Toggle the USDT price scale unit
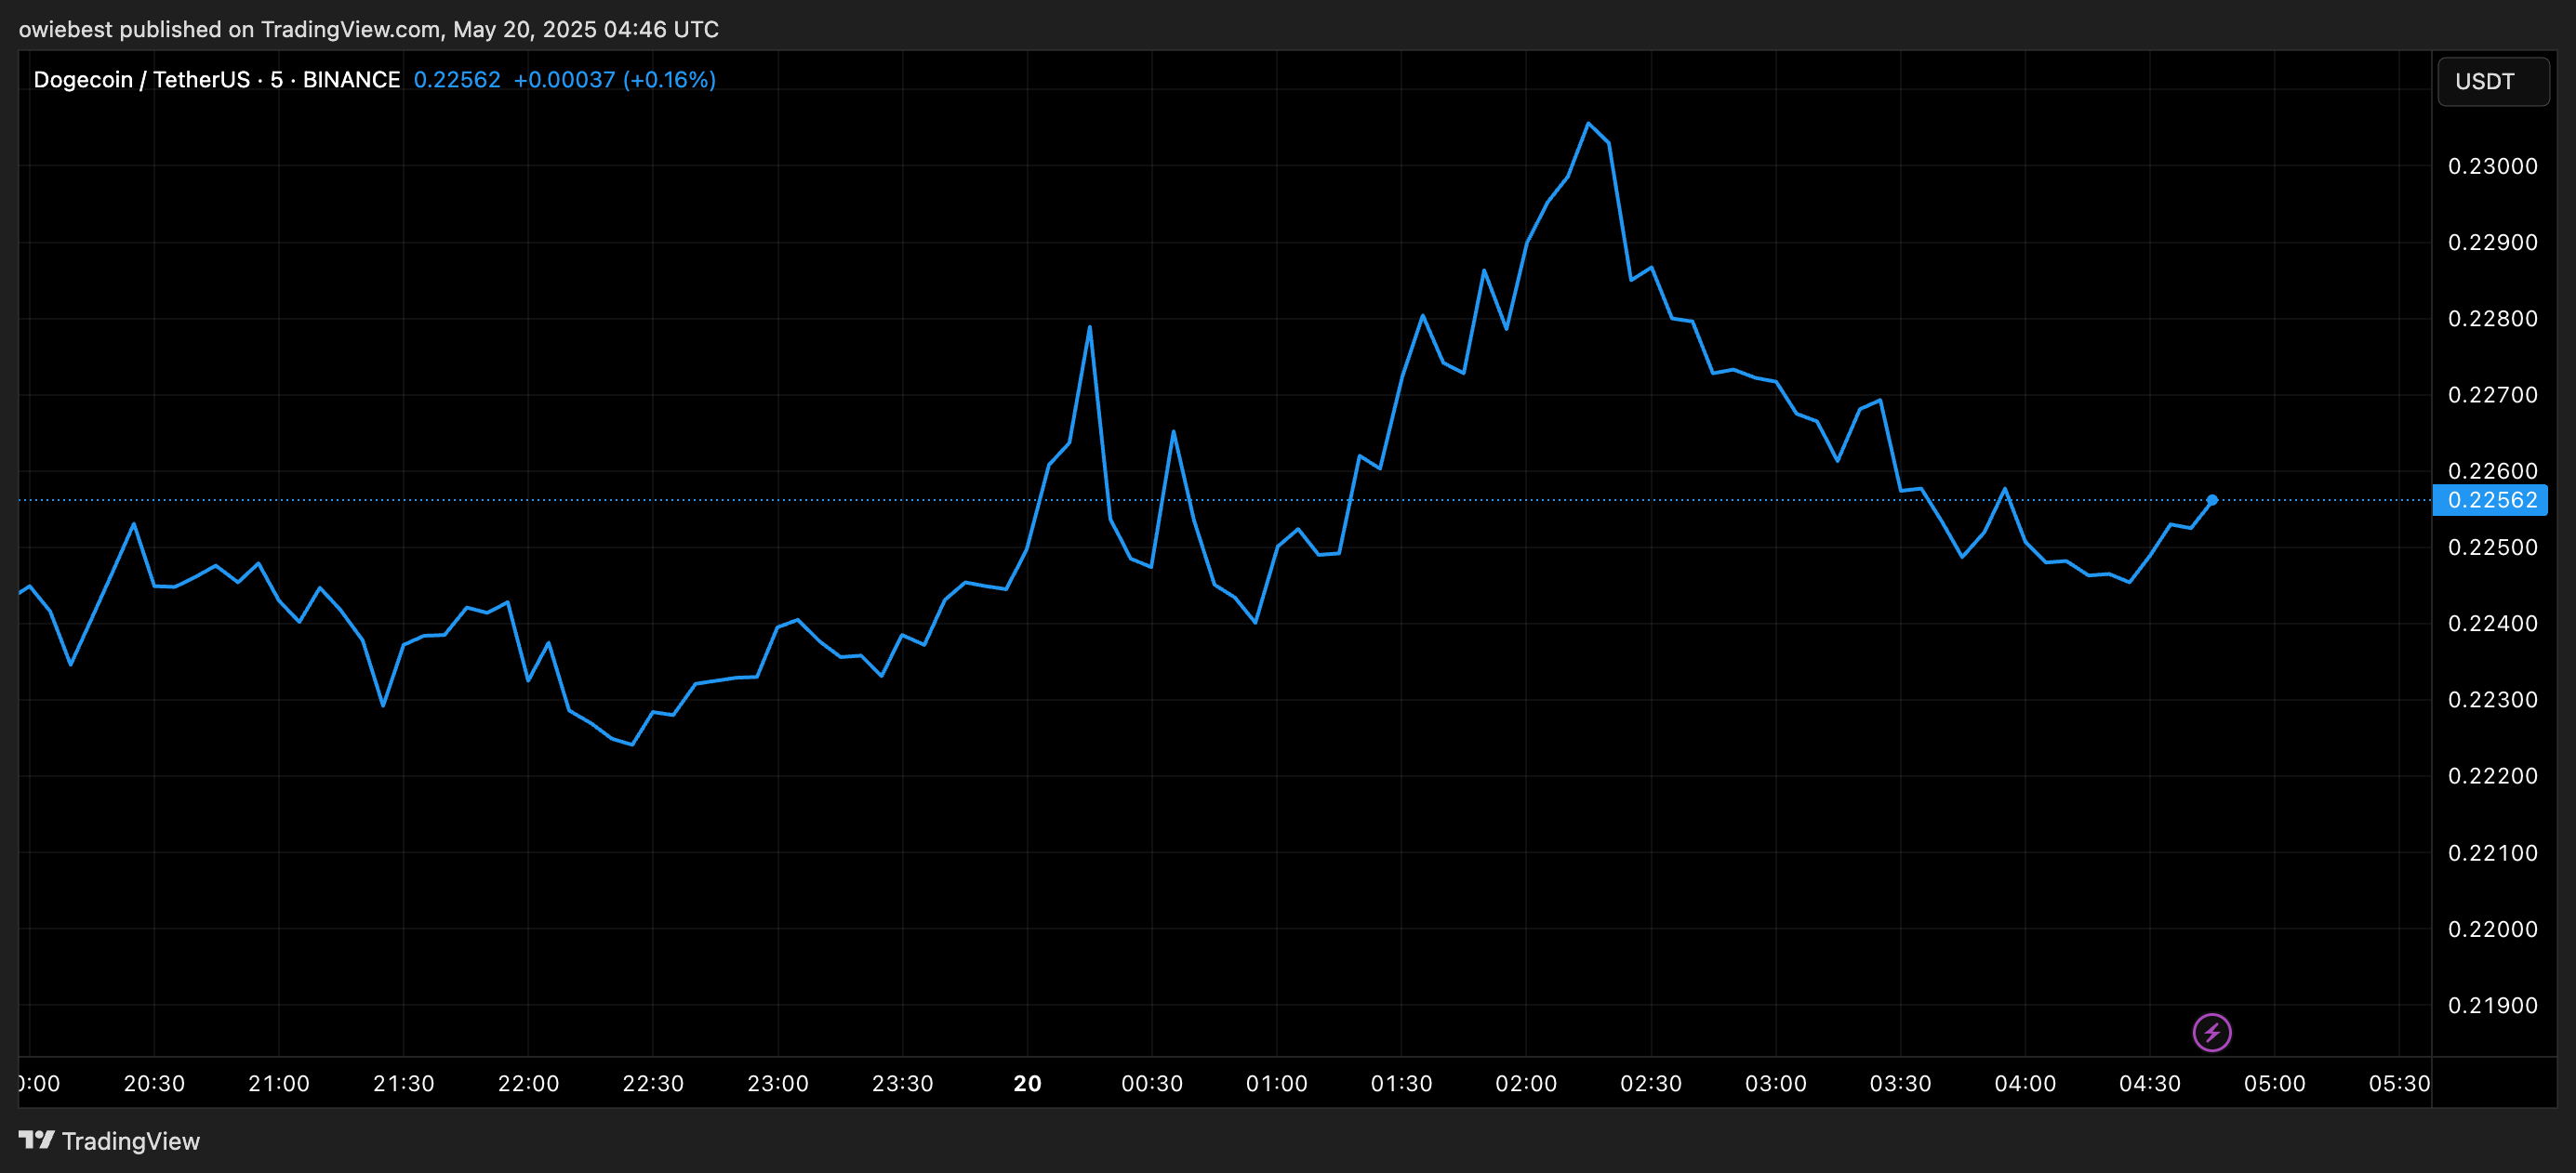Viewport: 2576px width, 1173px height. (2492, 81)
